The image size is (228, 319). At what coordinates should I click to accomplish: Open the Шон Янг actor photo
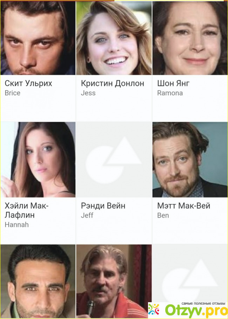pos(190,38)
